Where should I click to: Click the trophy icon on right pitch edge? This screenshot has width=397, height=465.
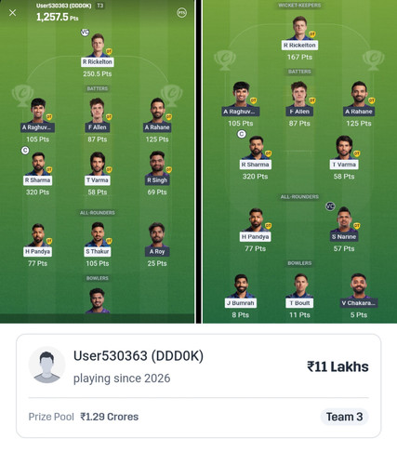point(374,60)
